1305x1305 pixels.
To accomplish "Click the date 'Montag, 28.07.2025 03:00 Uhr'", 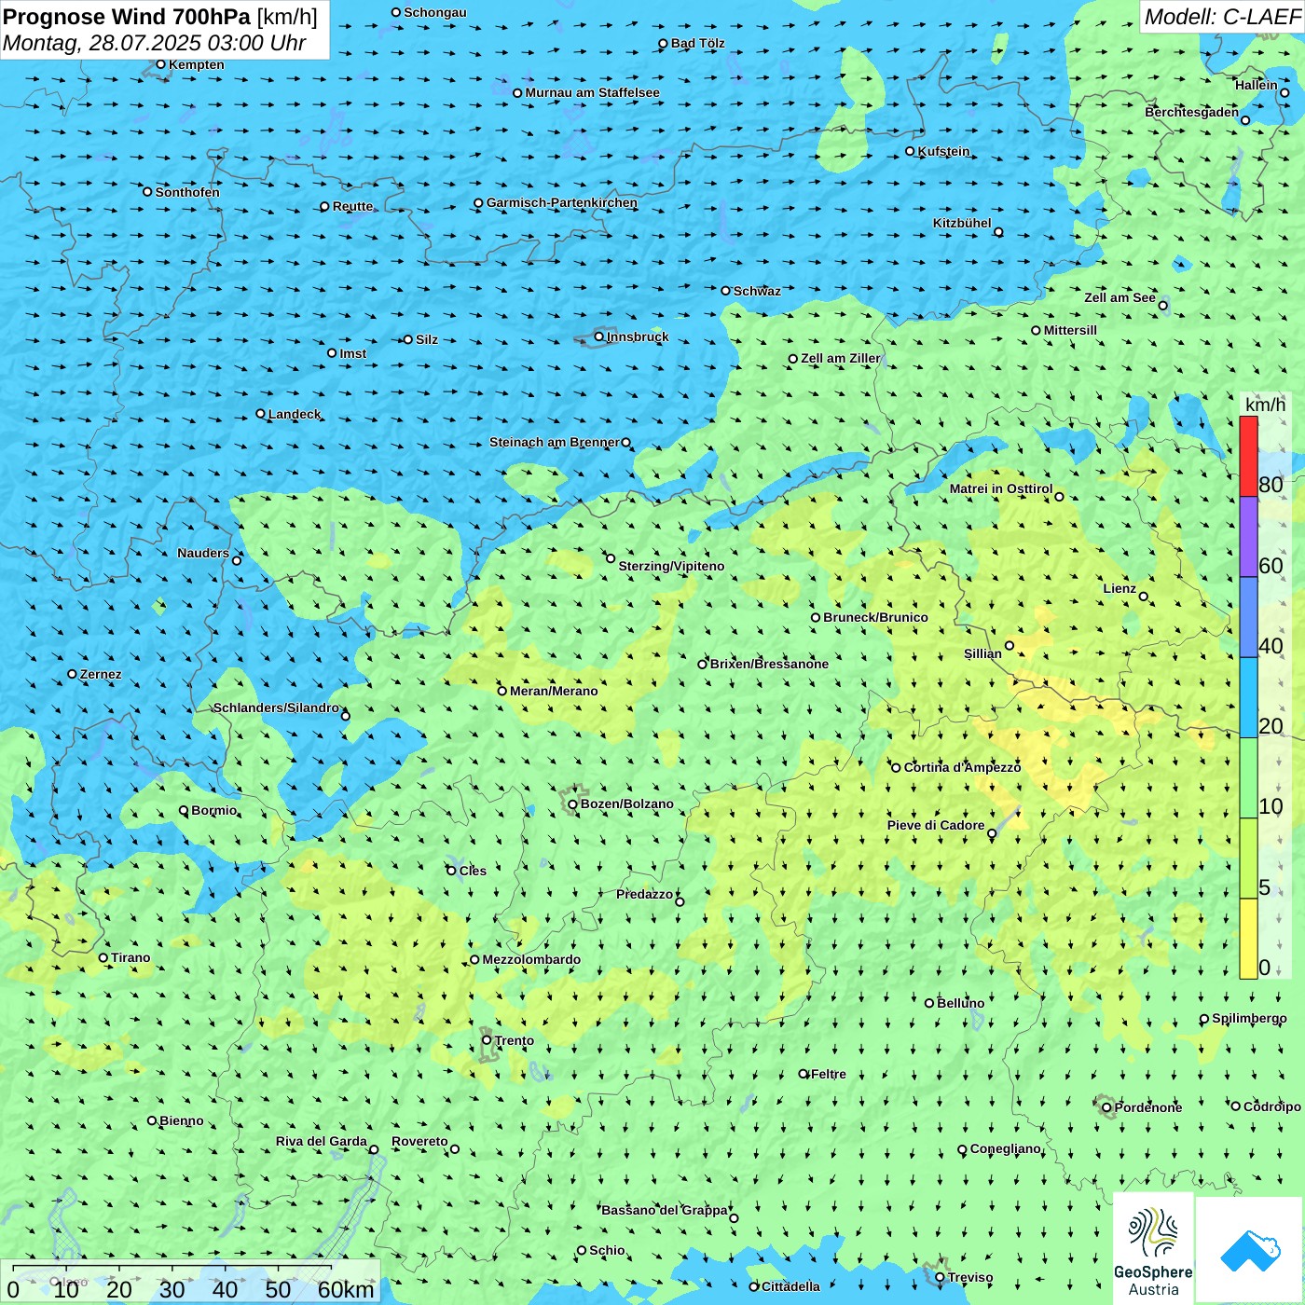I will tap(155, 43).
